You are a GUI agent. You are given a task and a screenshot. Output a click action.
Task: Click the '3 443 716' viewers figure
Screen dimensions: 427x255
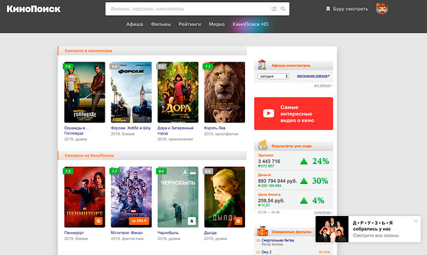click(x=269, y=161)
